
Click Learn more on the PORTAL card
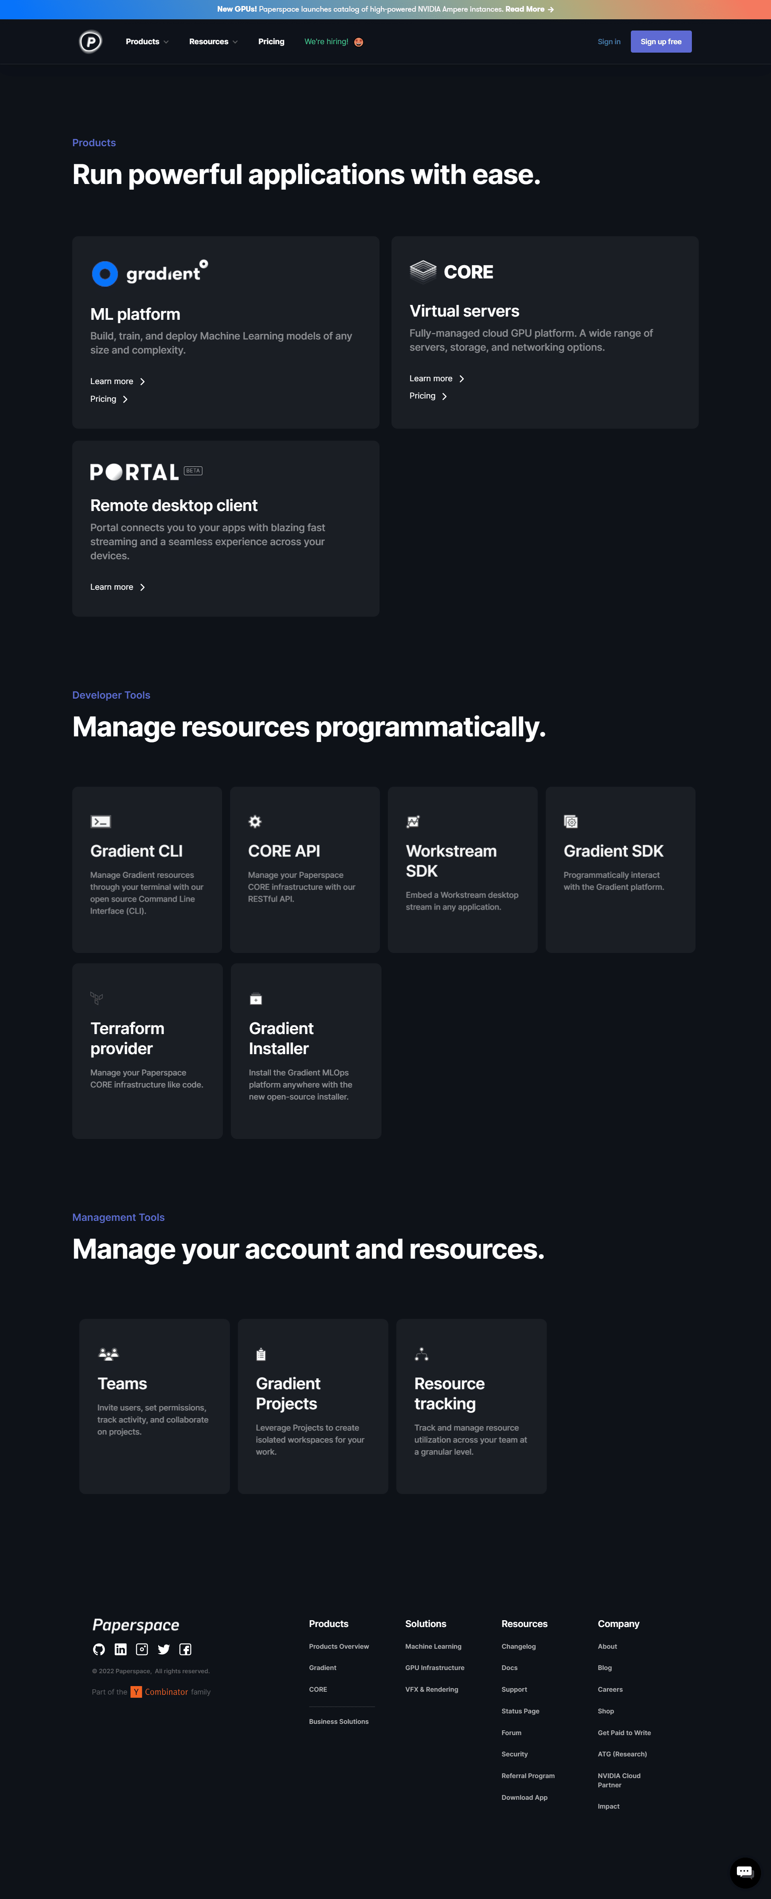point(118,587)
